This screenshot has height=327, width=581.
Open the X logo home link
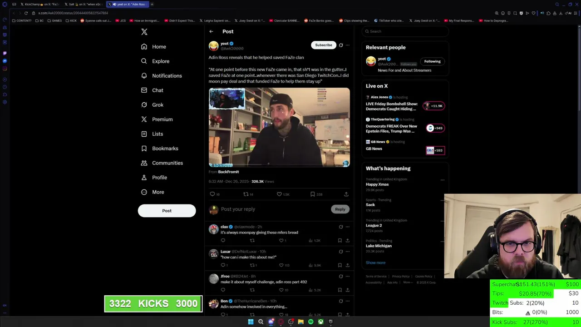(144, 32)
